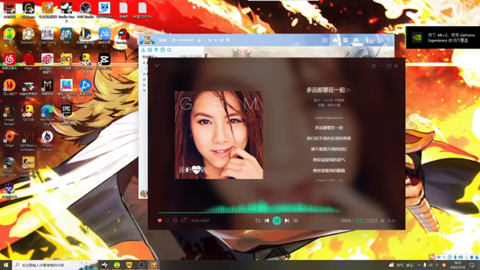Open Project Winter desktop shortcut

click(47, 141)
